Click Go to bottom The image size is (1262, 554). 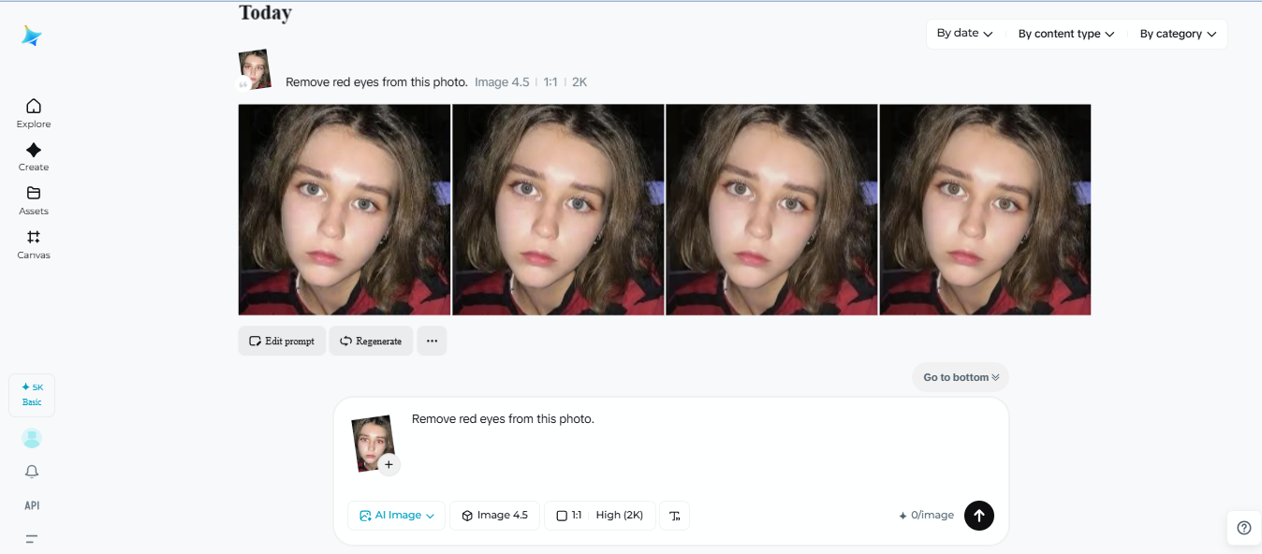(x=961, y=377)
